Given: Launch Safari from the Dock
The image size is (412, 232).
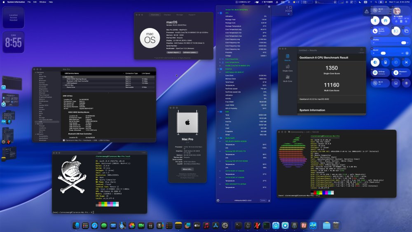Looking at the screenshot, I should click(x=95, y=225).
